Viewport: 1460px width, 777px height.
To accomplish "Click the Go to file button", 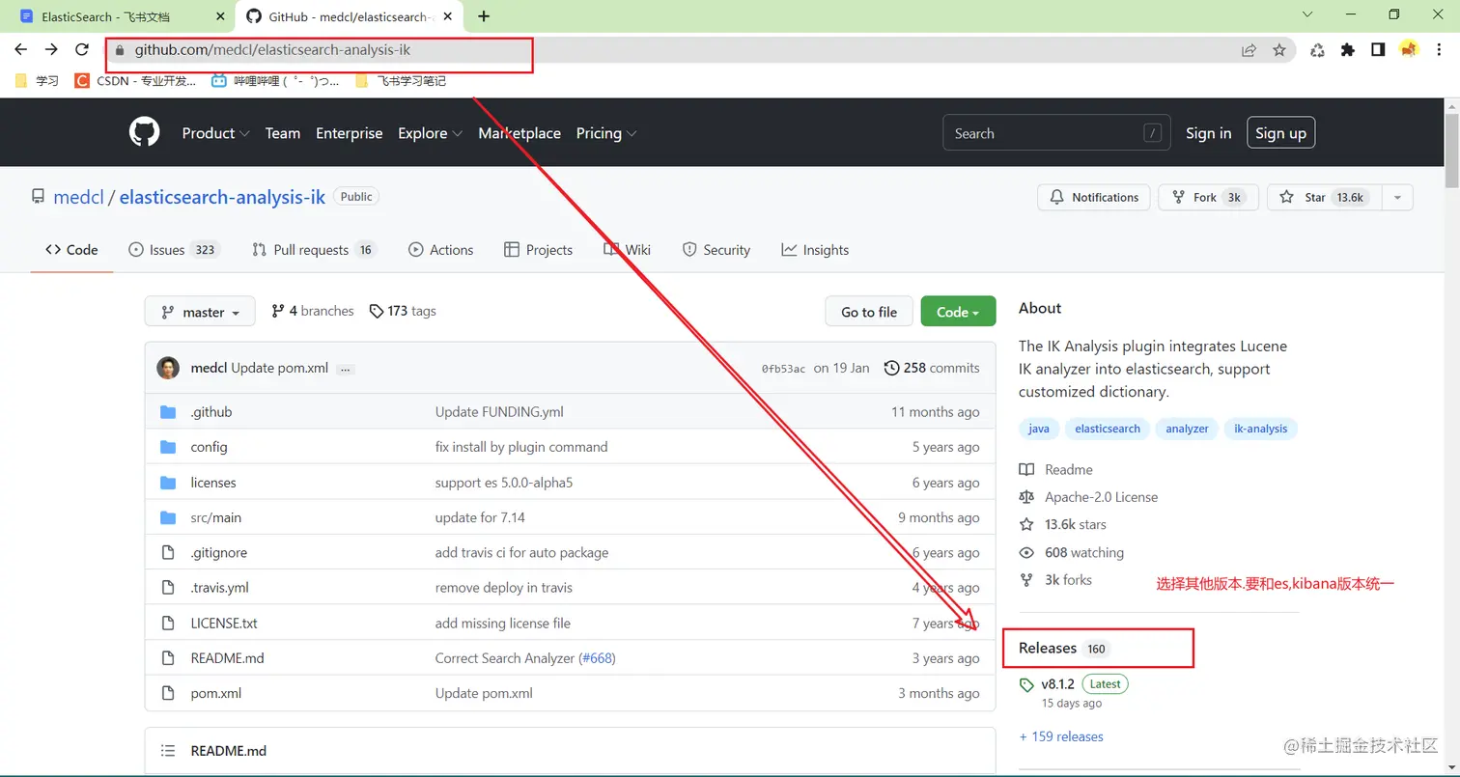I will click(x=869, y=312).
